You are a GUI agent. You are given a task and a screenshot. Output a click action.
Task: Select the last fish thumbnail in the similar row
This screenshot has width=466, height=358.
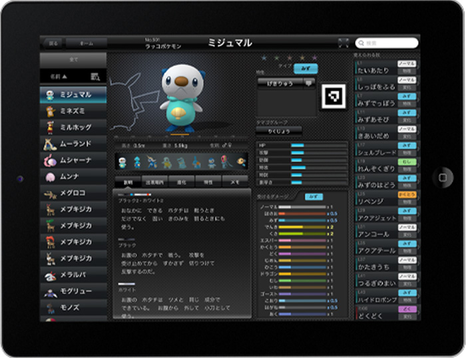click(x=241, y=162)
